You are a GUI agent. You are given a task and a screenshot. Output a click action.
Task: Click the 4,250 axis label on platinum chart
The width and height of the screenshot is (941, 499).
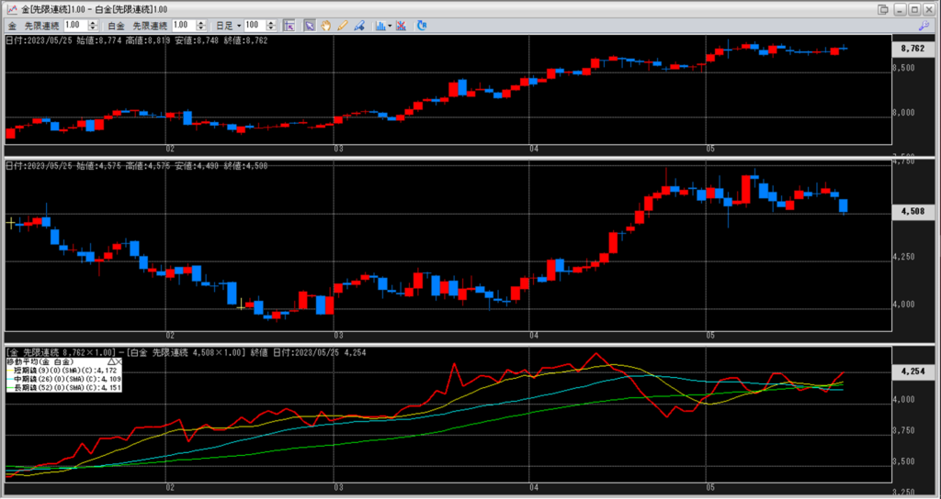click(902, 257)
